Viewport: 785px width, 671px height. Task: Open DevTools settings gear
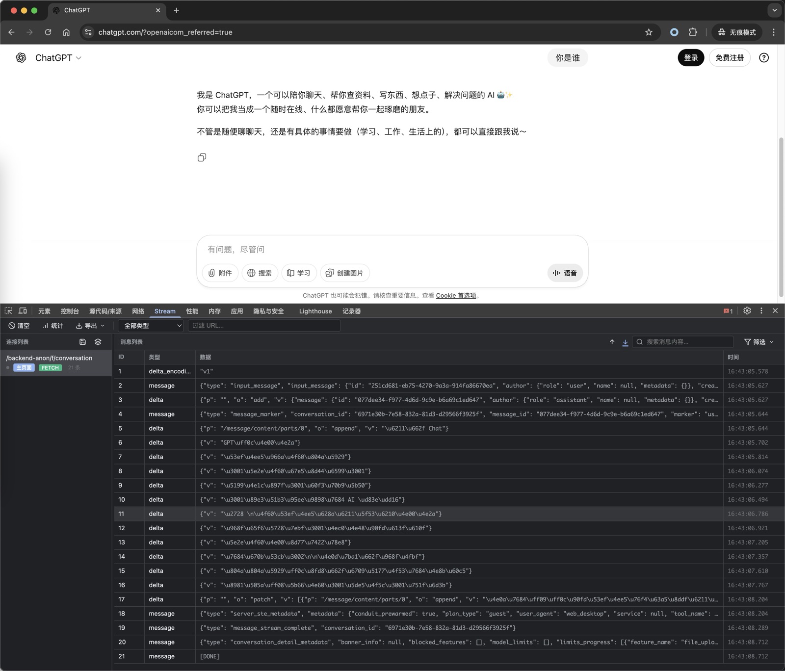click(747, 311)
